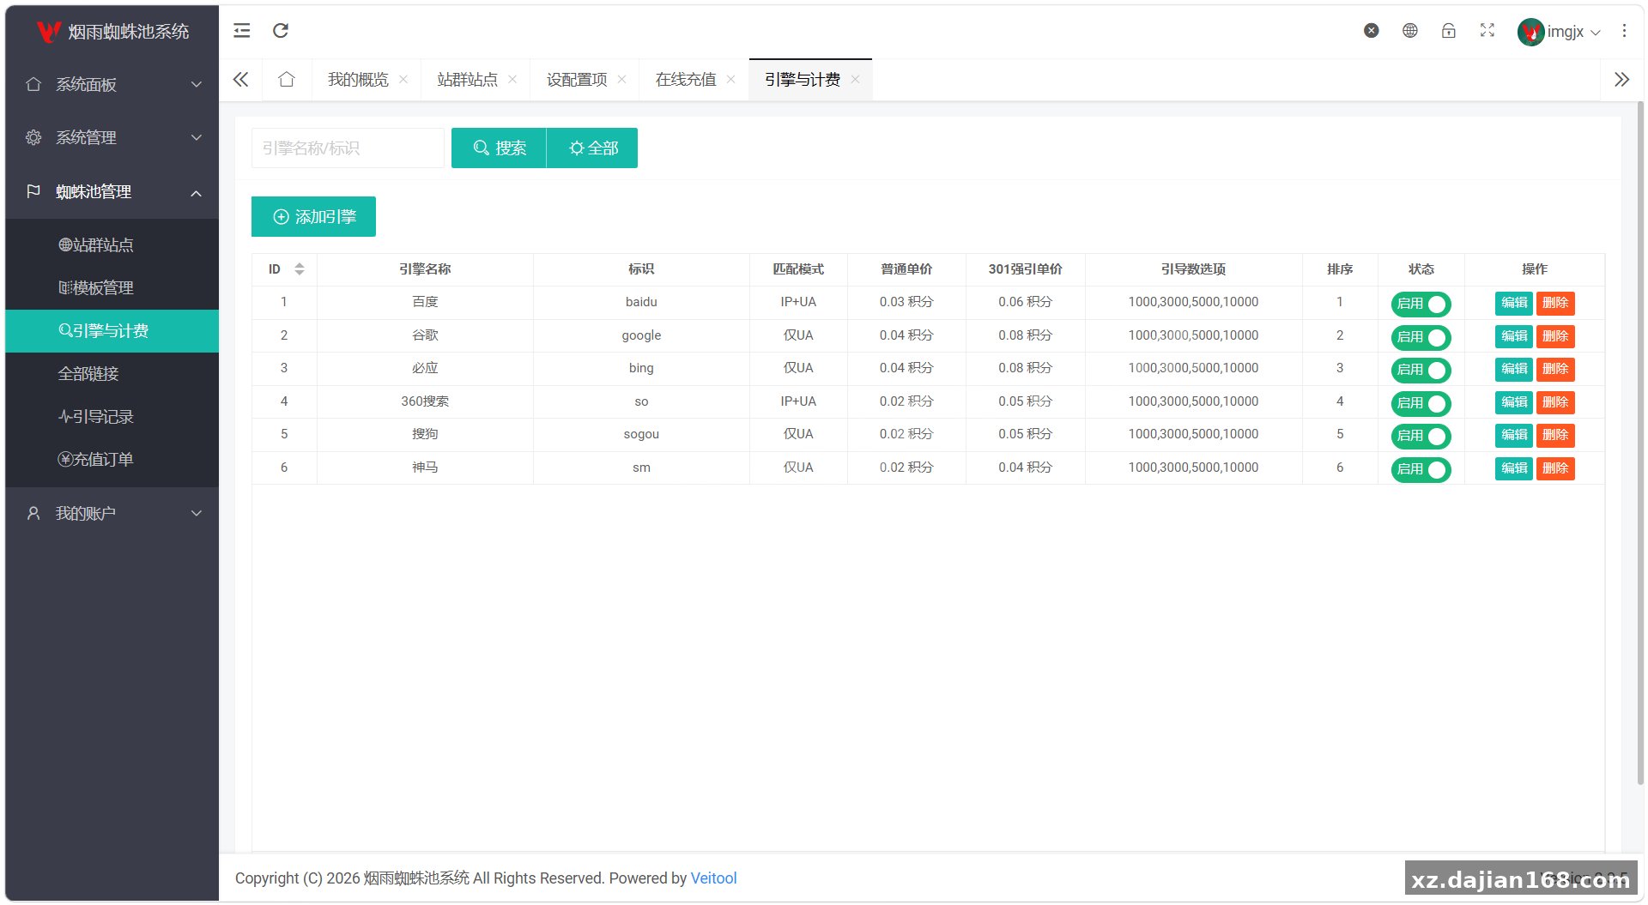Viewport: 1648px width, 905px height.
Task: Edit the 百度 engine row
Action: [x=1513, y=303]
